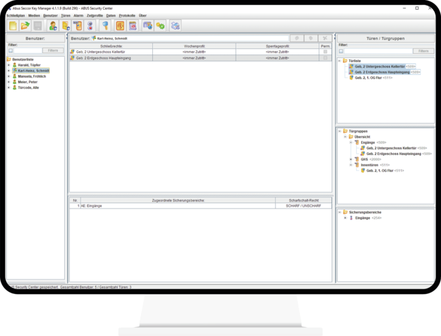
Task: Click the filter text field in Türen / Türgruppen panel
Action: click(378, 51)
